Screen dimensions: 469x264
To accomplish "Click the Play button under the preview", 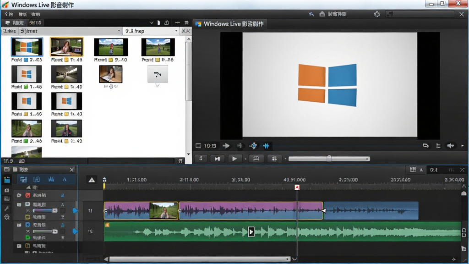I will pos(234,159).
